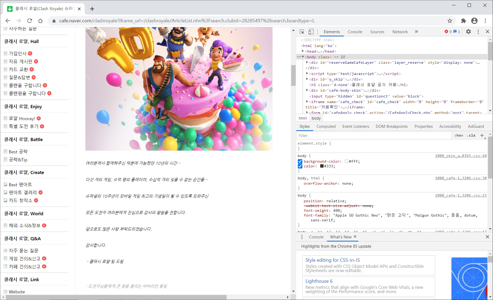Go to the browser home page icon

point(40,21)
